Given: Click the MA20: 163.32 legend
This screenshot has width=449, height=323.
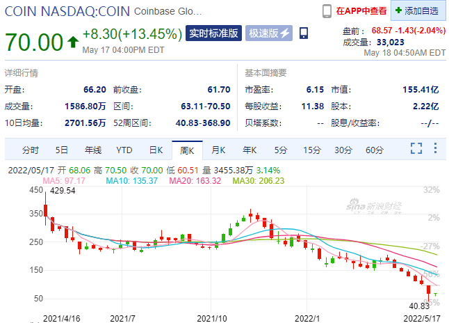Looking at the screenshot, I should [195, 181].
